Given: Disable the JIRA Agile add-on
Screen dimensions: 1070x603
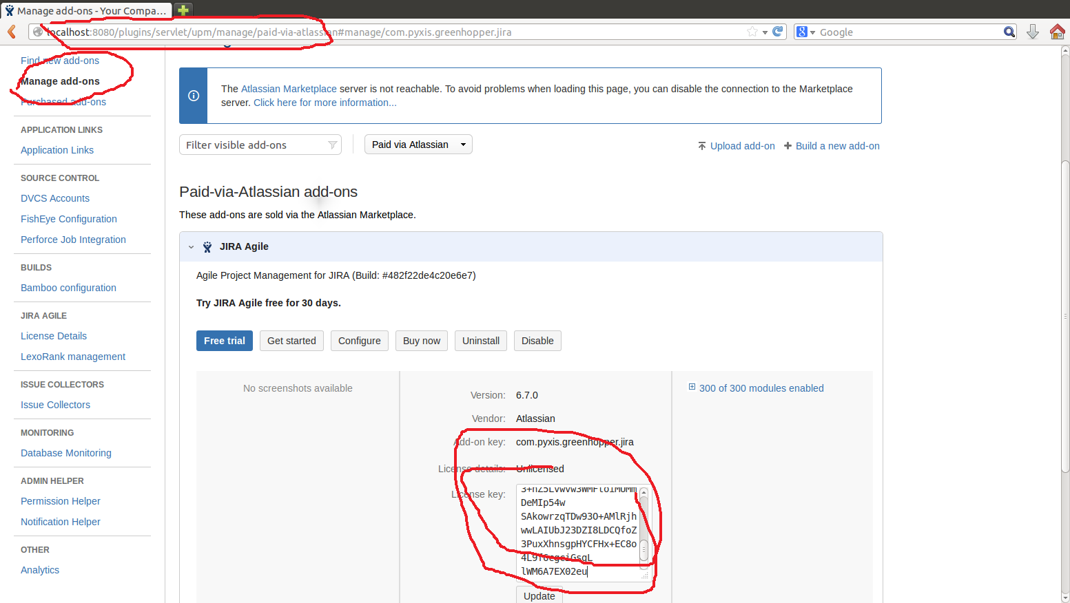Looking at the screenshot, I should [537, 341].
